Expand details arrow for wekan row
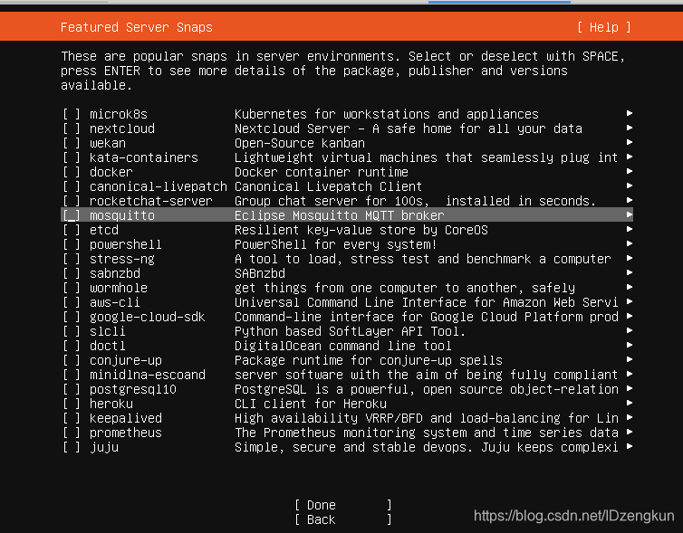The image size is (683, 533). tap(630, 142)
